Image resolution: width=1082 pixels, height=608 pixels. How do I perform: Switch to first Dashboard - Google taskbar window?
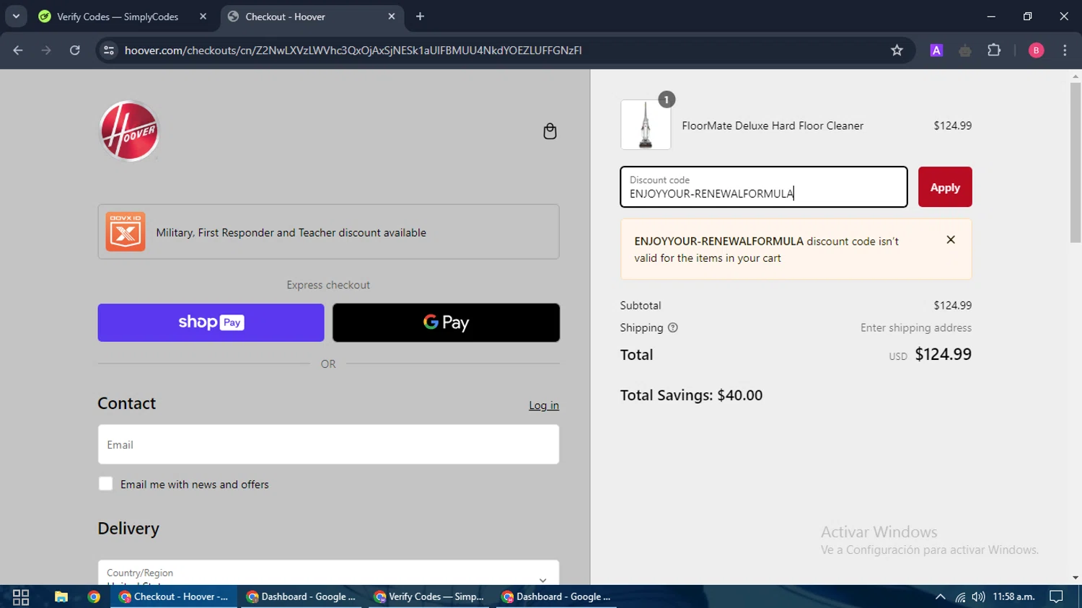point(302,596)
